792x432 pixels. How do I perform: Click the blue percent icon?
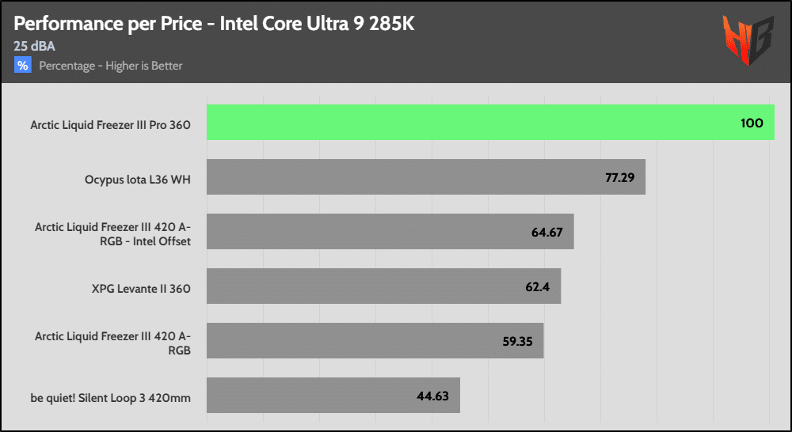point(23,66)
